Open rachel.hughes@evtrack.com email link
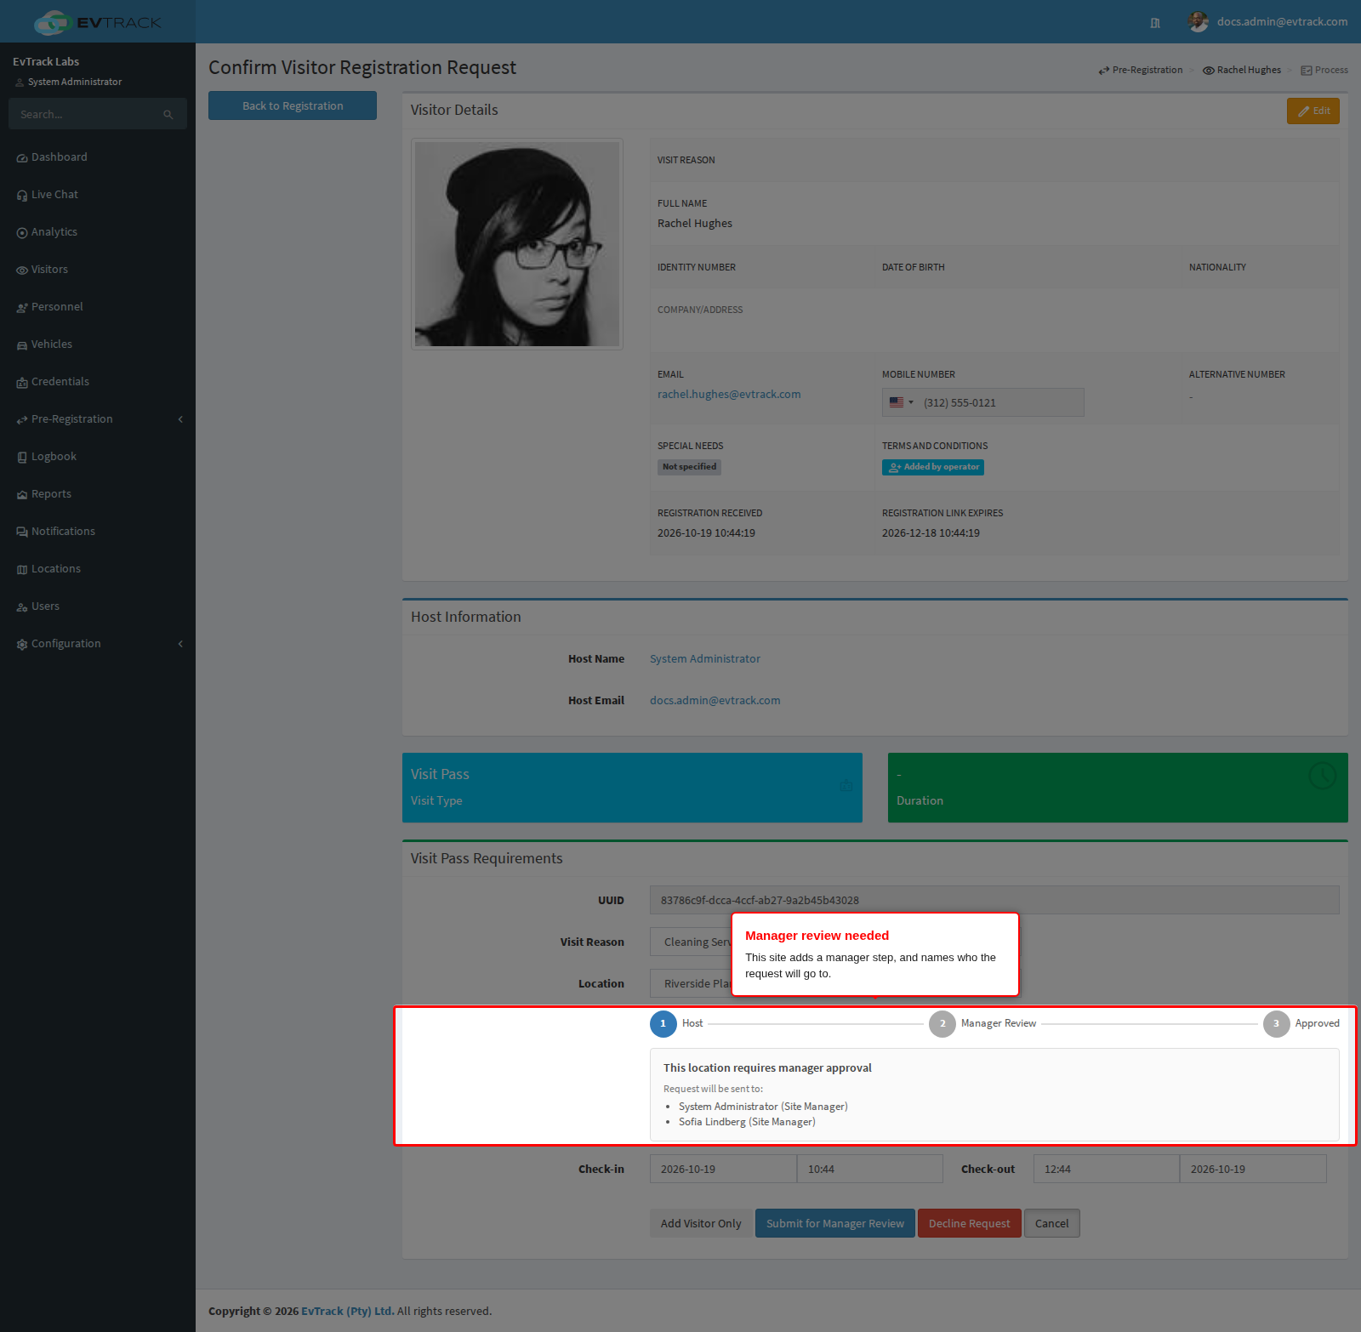The image size is (1361, 1332). [x=729, y=395]
